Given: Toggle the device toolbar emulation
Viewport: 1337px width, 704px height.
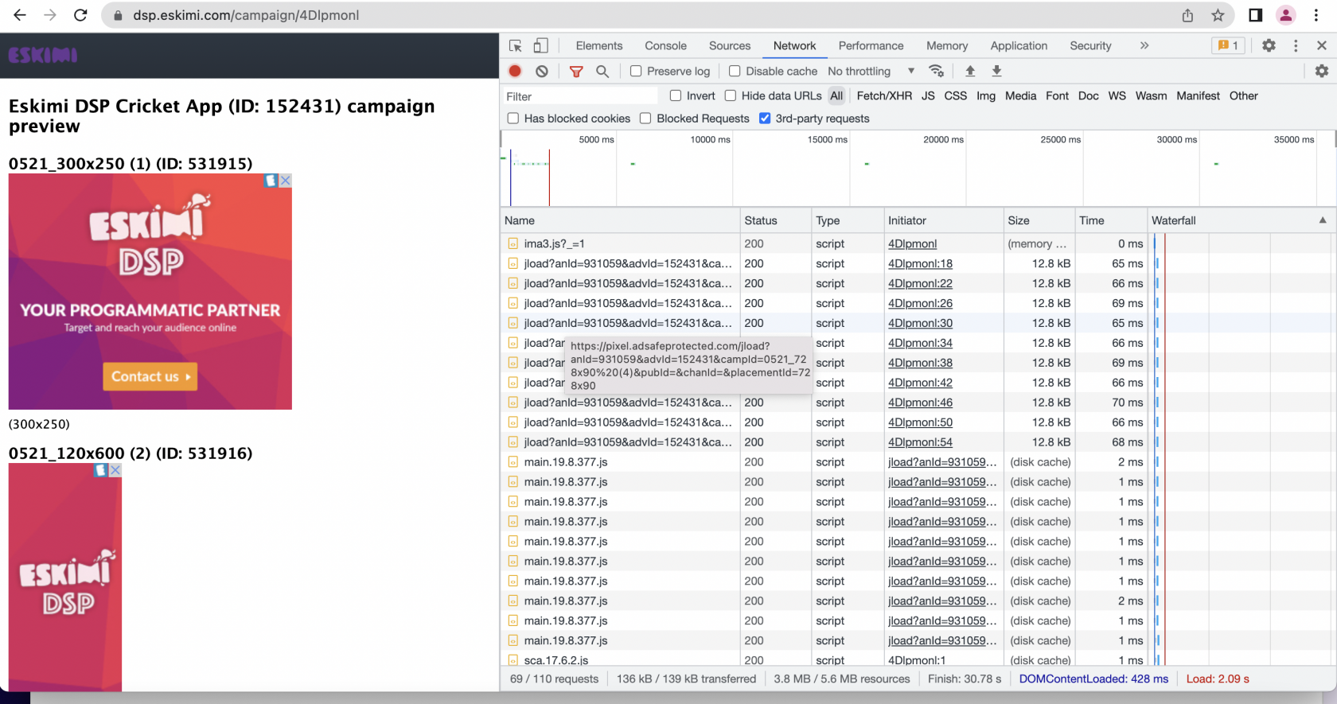Looking at the screenshot, I should pos(541,46).
